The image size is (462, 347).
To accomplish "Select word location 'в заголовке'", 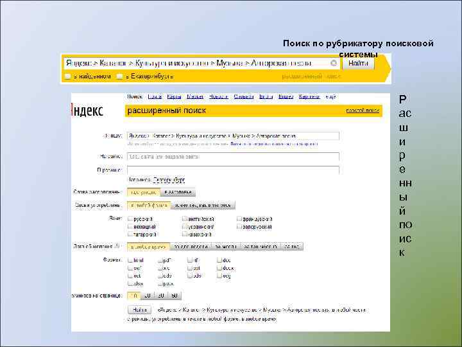I will pos(178,192).
